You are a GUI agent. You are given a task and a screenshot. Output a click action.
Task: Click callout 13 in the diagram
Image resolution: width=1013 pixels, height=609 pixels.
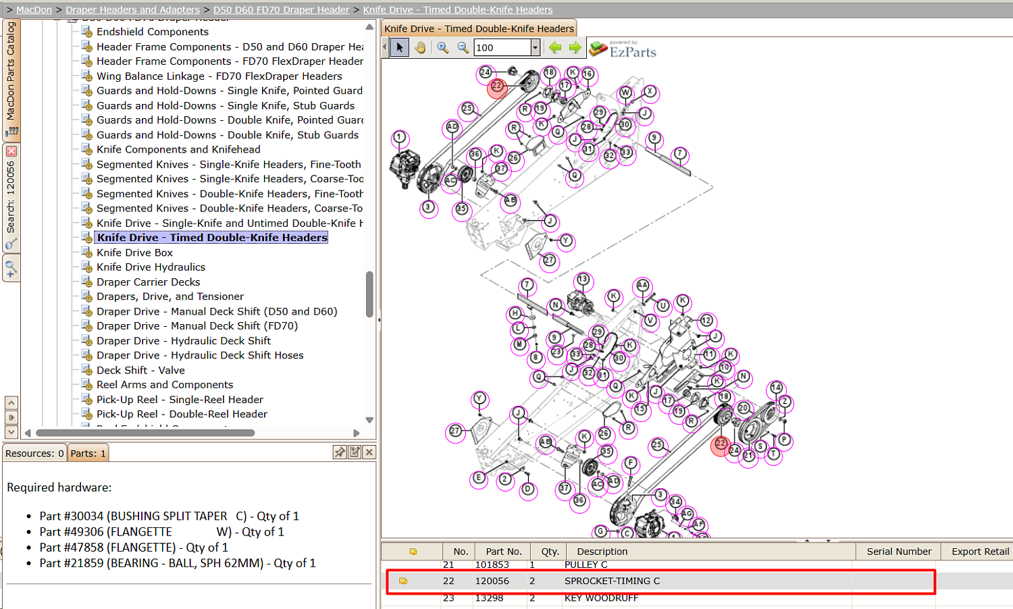click(x=583, y=280)
